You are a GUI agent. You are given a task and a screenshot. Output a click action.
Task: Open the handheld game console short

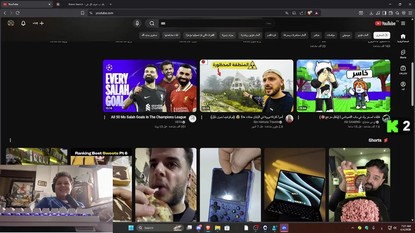point(230,185)
